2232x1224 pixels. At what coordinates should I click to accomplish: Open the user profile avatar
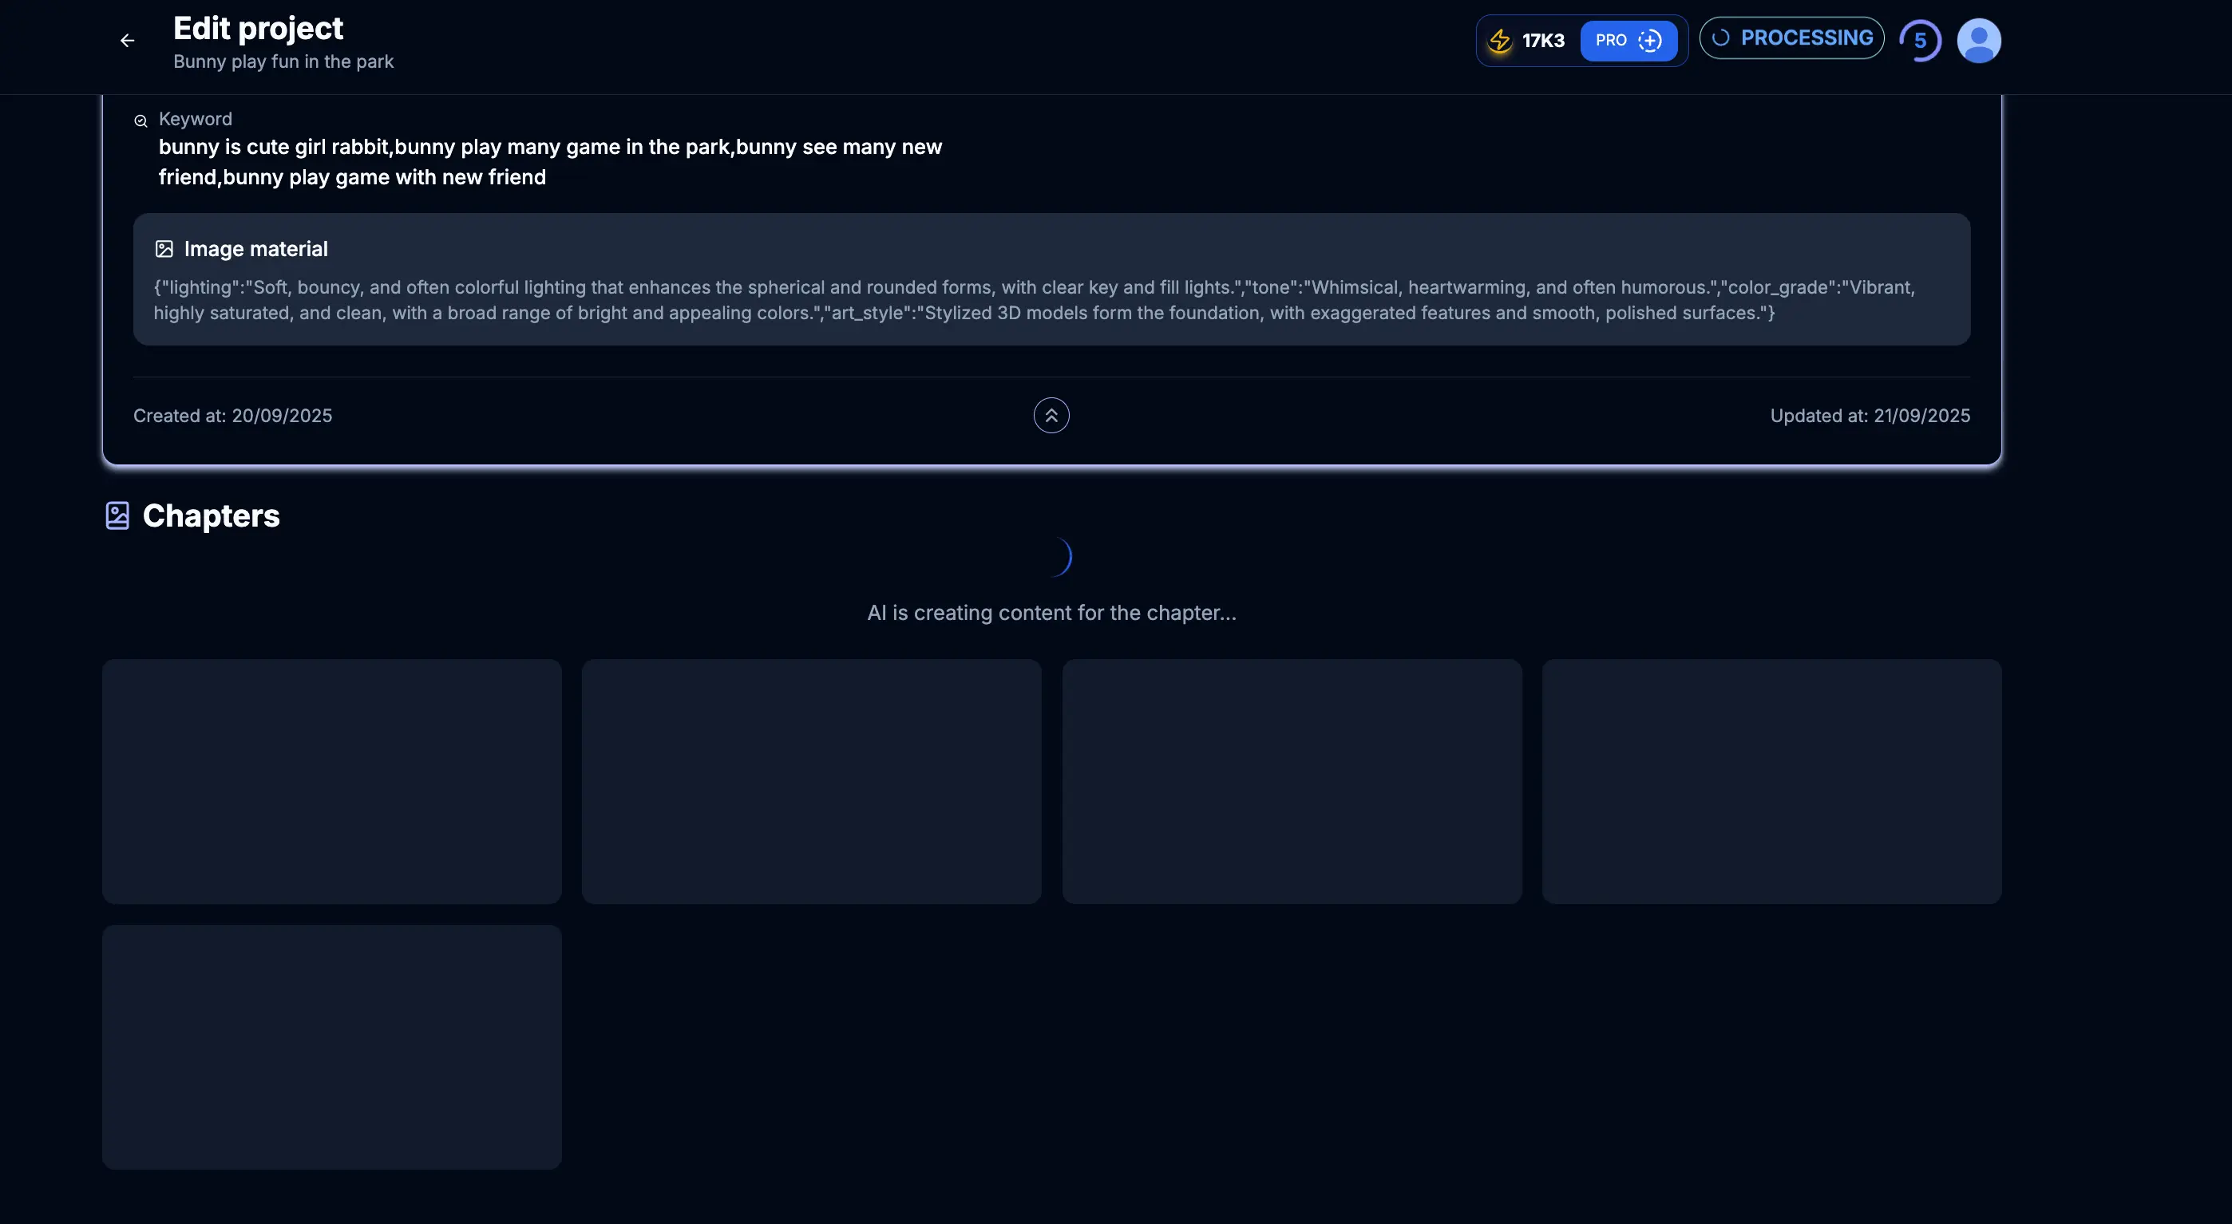point(1978,41)
